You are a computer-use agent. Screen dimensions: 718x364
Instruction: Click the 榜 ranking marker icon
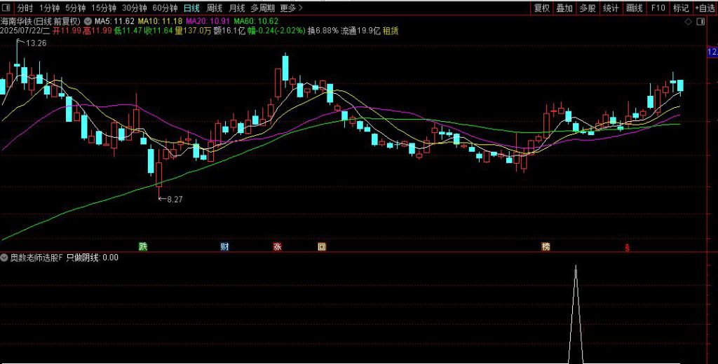pyautogui.click(x=546, y=246)
